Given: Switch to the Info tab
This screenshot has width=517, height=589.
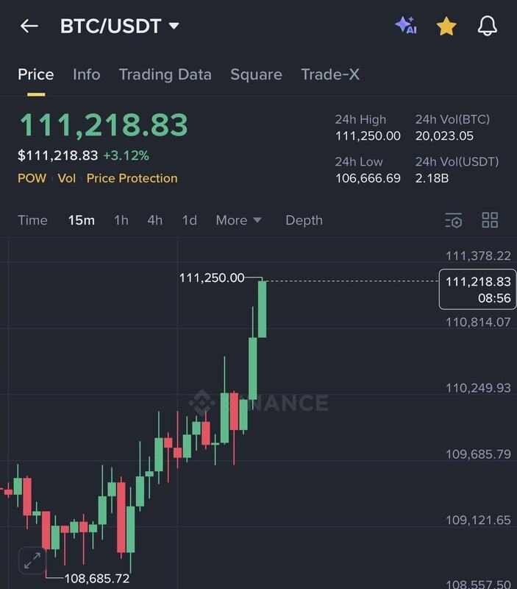Looking at the screenshot, I should [86, 74].
